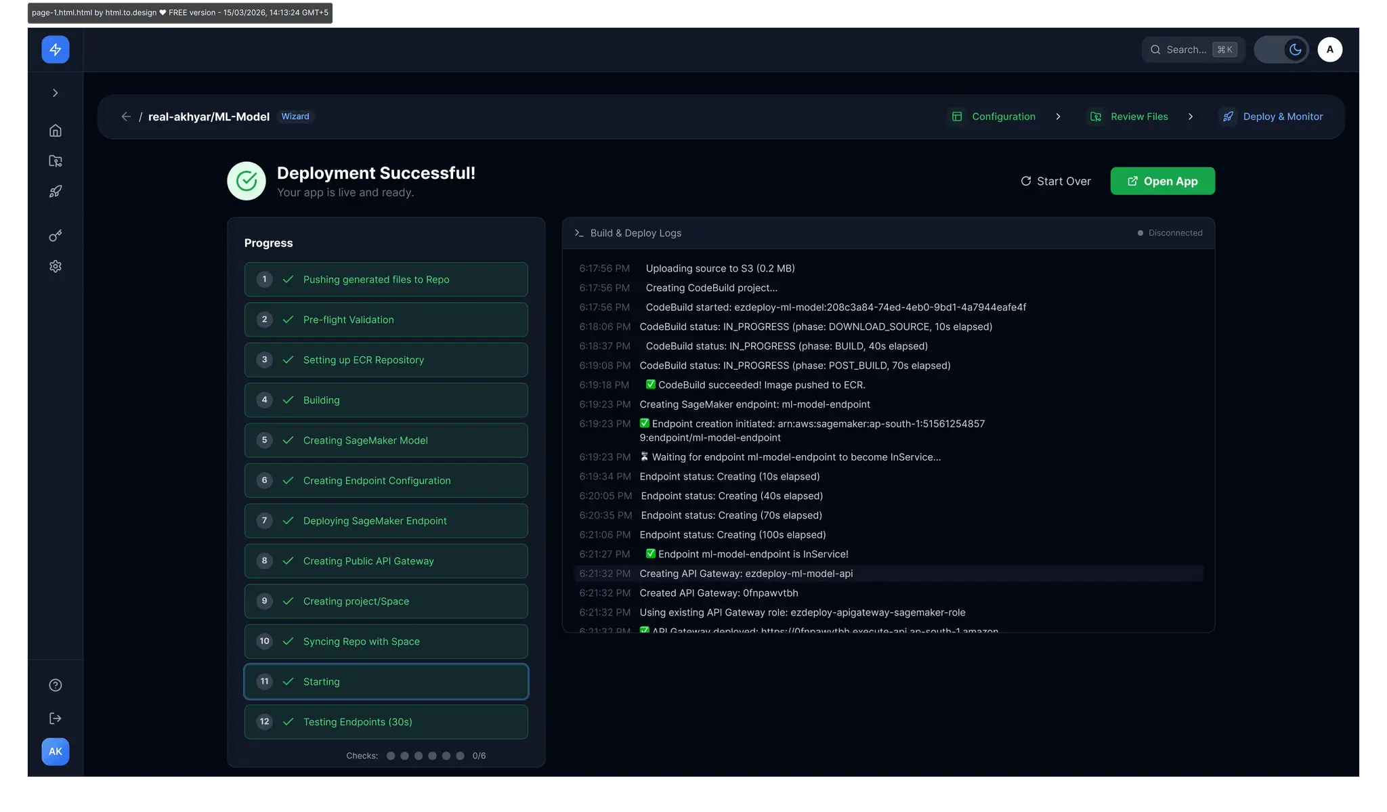Screen dimensions: 1387x812
Task: Click the Wizard badge
Action: (295, 116)
